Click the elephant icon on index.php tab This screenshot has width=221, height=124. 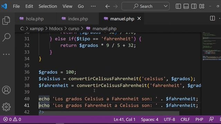tap(64, 19)
